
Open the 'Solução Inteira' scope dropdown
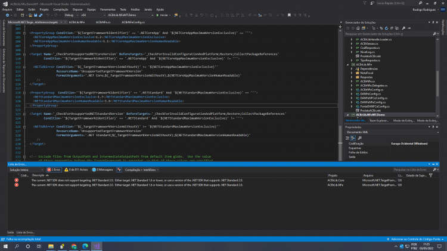tap(26, 170)
